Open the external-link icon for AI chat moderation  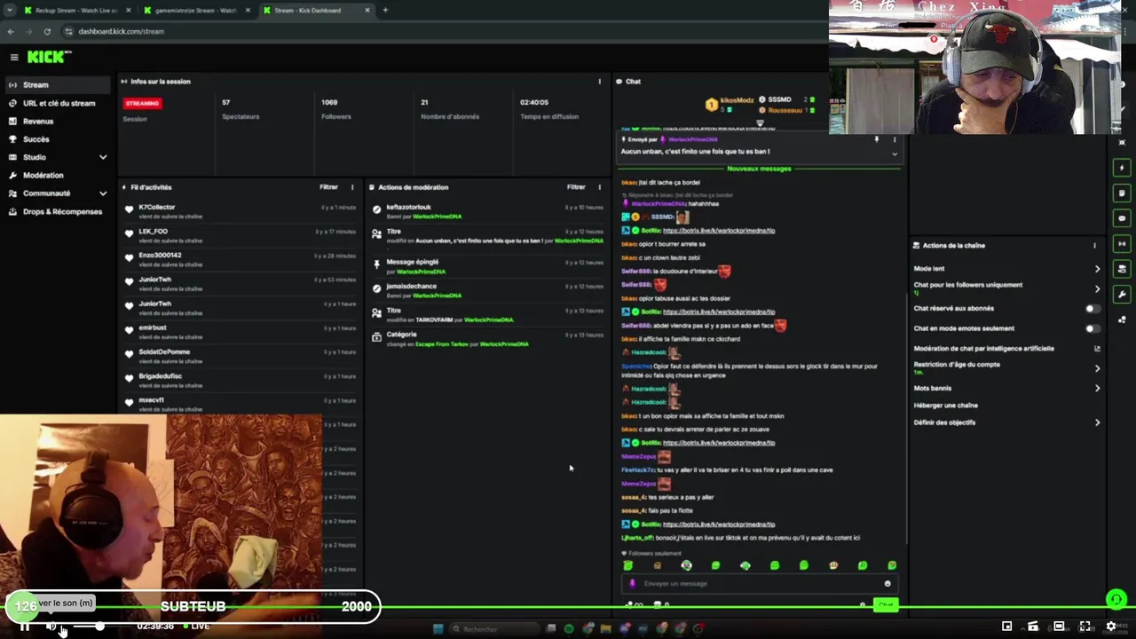coord(1097,349)
